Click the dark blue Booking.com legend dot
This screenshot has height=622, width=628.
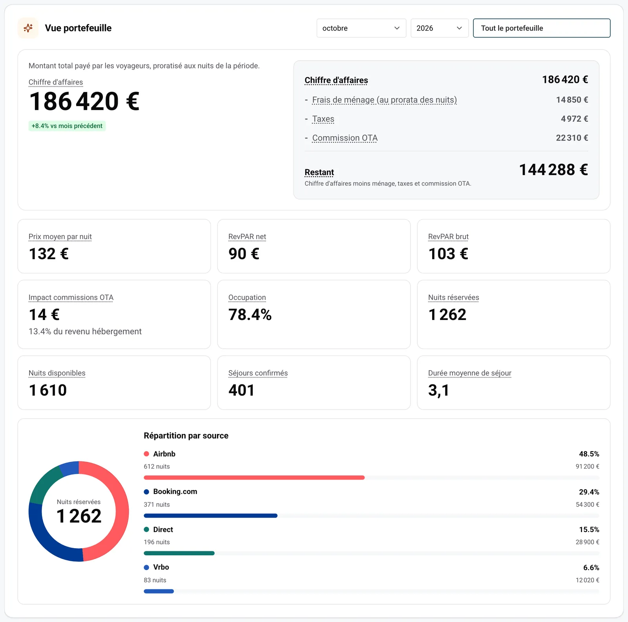coord(146,492)
